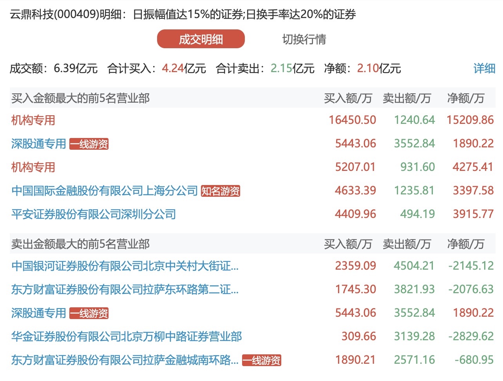The width and height of the screenshot is (503, 381).
Task: Open the 详细 link
Action: point(484,69)
